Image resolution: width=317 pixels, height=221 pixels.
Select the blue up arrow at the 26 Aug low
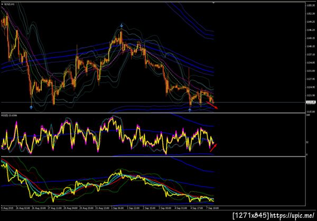[x=31, y=107]
